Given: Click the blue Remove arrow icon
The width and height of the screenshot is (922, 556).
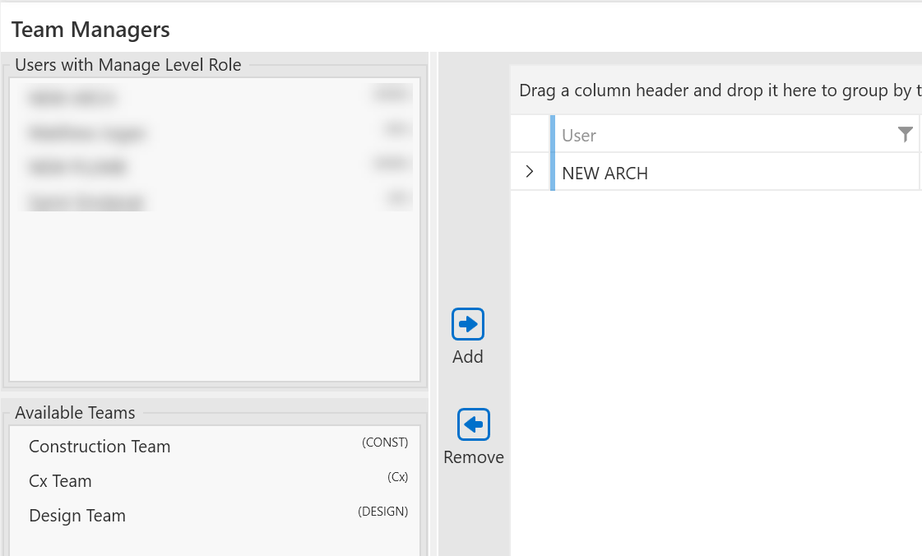Looking at the screenshot, I should tap(473, 425).
